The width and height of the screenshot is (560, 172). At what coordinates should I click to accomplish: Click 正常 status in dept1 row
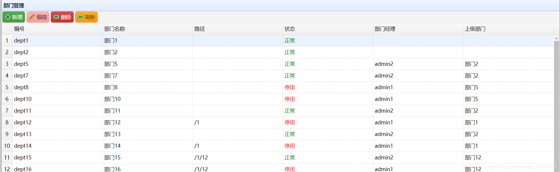[x=290, y=41]
